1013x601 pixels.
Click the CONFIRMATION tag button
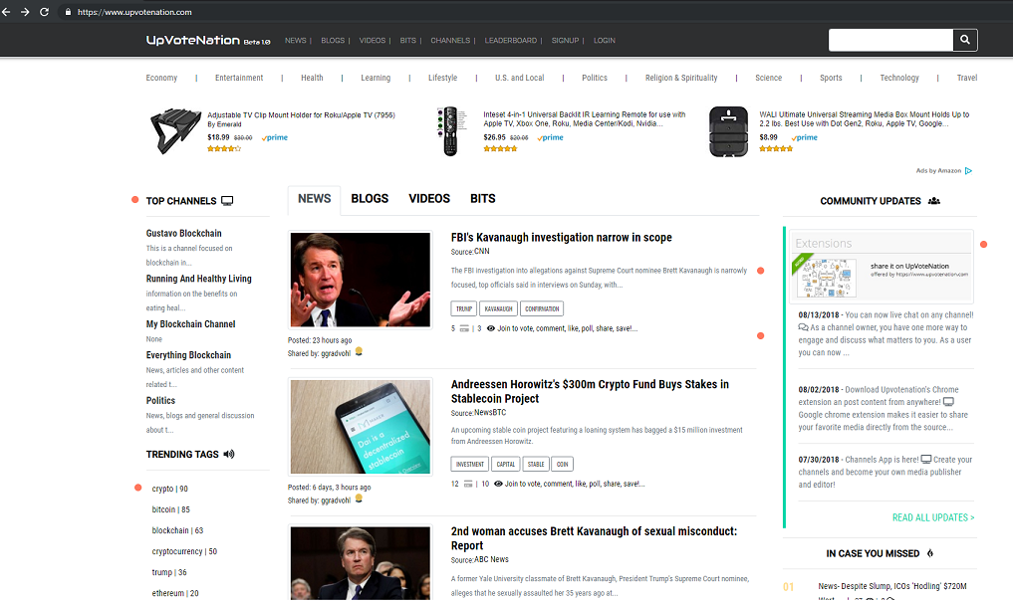[x=542, y=308]
